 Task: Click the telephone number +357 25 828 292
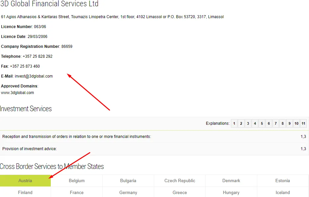pos(38,56)
